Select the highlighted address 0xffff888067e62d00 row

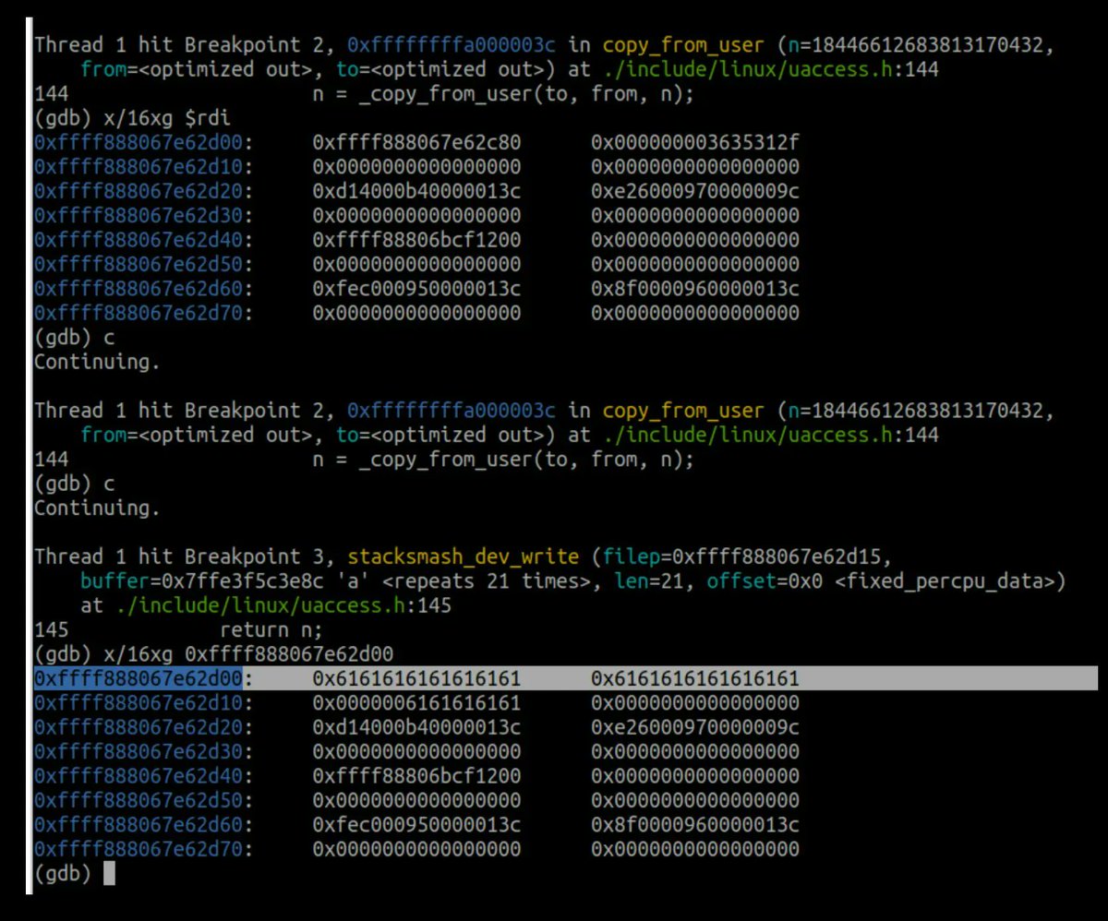pyautogui.click(x=137, y=677)
